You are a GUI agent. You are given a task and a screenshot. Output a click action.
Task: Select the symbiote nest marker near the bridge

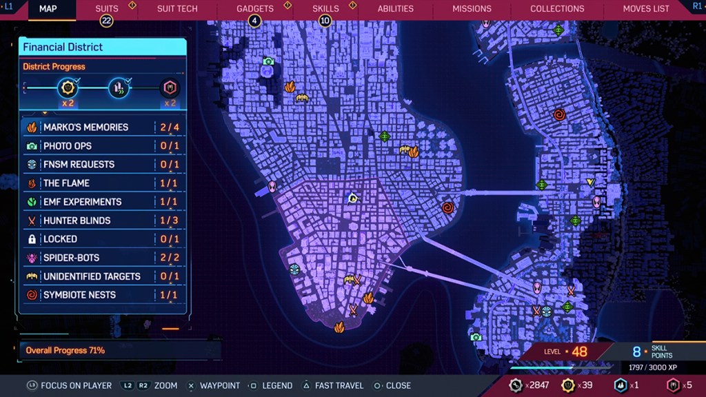tap(447, 207)
